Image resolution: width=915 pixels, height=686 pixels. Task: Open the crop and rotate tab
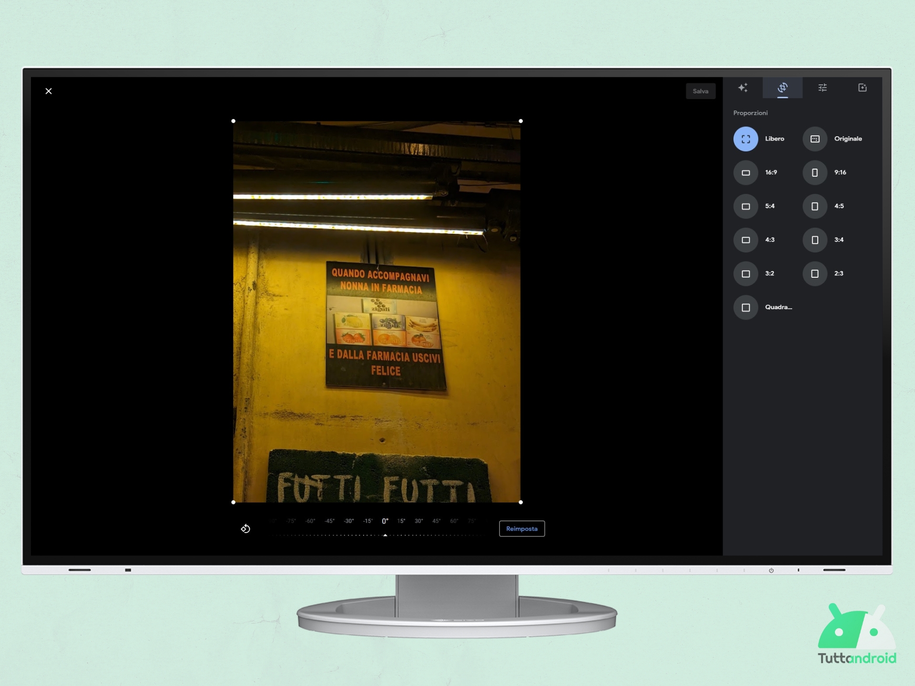783,88
